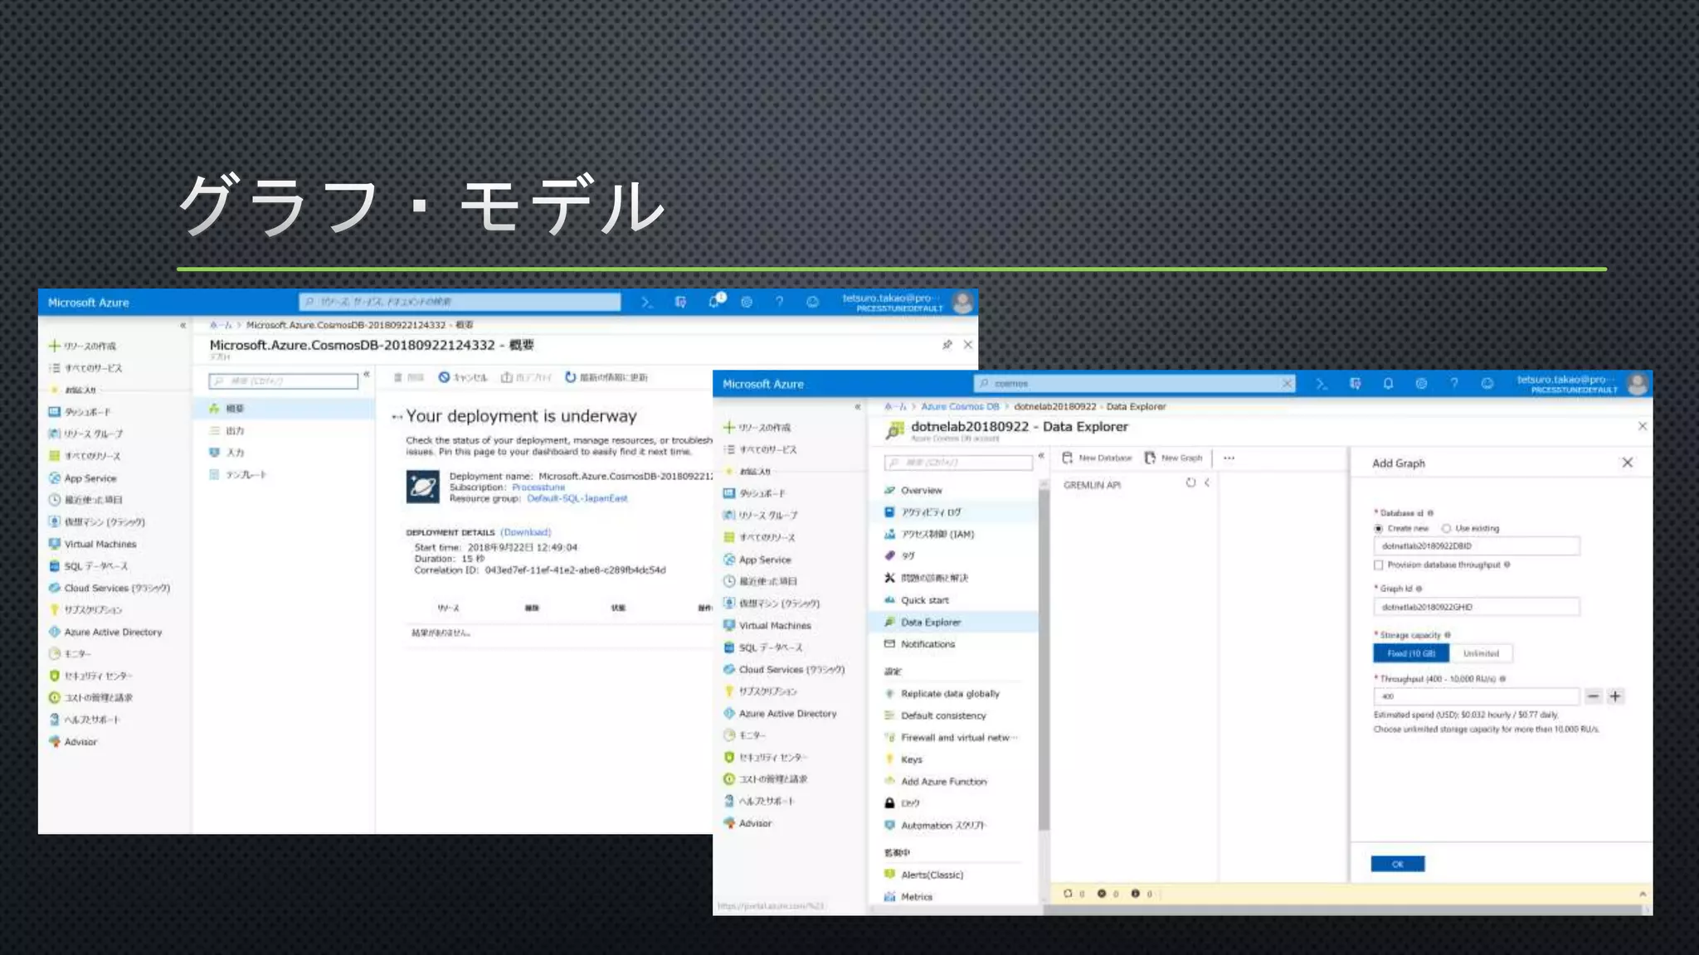The height and width of the screenshot is (955, 1699).
Task: Select Data Explorer in the resource menu
Action: (930, 622)
